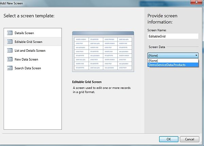
Task: Click into the Screen Name field
Action: [173, 36]
